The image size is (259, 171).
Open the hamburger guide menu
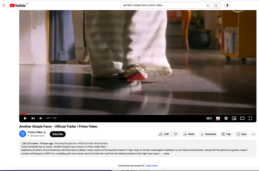coord(4,5)
